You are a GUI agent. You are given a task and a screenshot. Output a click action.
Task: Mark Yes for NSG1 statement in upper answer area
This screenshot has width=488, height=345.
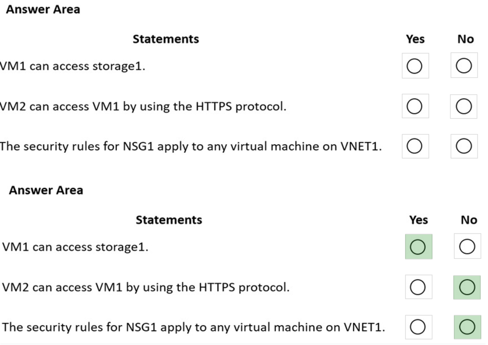click(x=415, y=146)
